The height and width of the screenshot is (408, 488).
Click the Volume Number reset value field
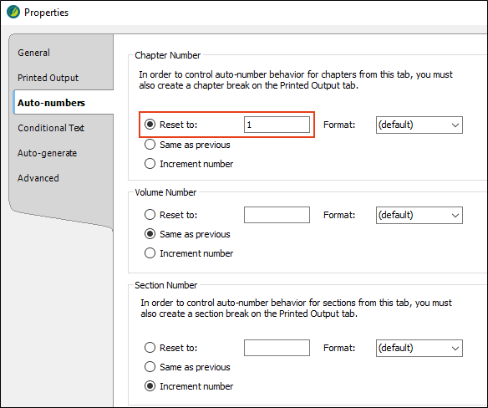[277, 215]
